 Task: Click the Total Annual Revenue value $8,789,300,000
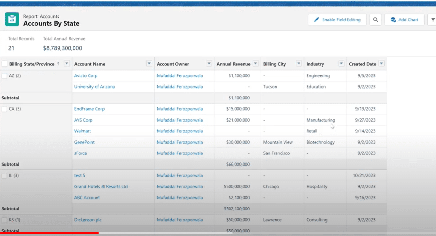click(63, 48)
